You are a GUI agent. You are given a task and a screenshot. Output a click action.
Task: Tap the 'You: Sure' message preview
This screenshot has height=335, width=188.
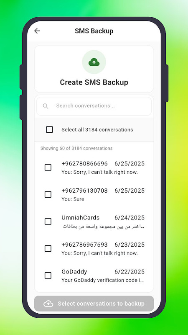tap(73, 199)
